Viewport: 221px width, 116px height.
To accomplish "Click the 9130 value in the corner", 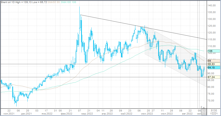I will [x=213, y=110].
